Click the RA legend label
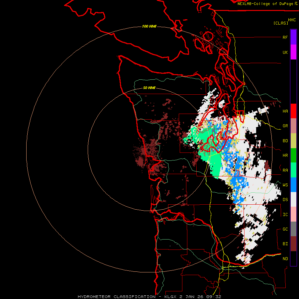 [285, 170]
